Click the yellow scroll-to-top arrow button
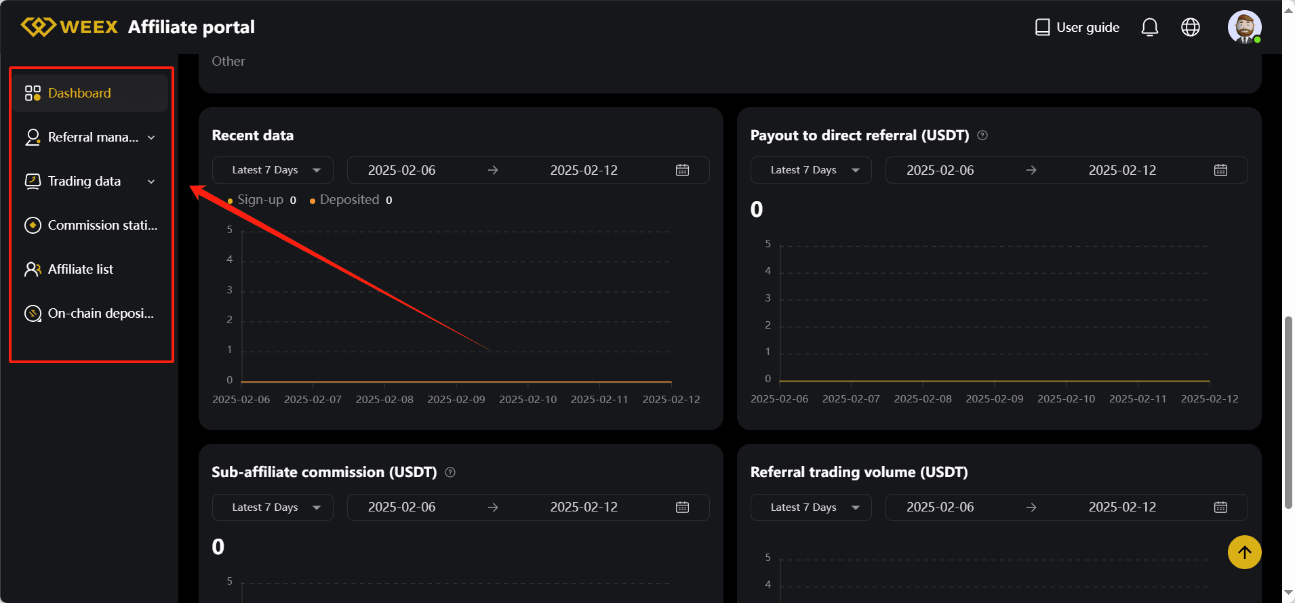The width and height of the screenshot is (1295, 603). point(1244,552)
